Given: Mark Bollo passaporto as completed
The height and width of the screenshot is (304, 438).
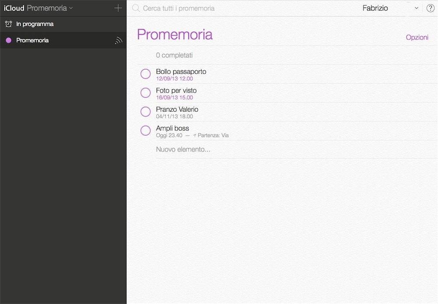Looking at the screenshot, I should coord(145,74).
